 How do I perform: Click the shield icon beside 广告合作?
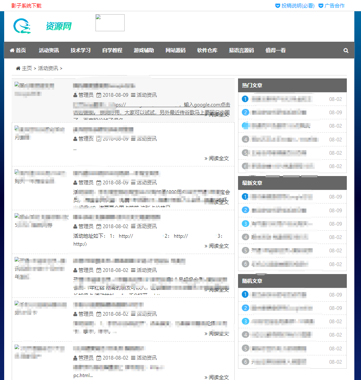[x=321, y=6]
